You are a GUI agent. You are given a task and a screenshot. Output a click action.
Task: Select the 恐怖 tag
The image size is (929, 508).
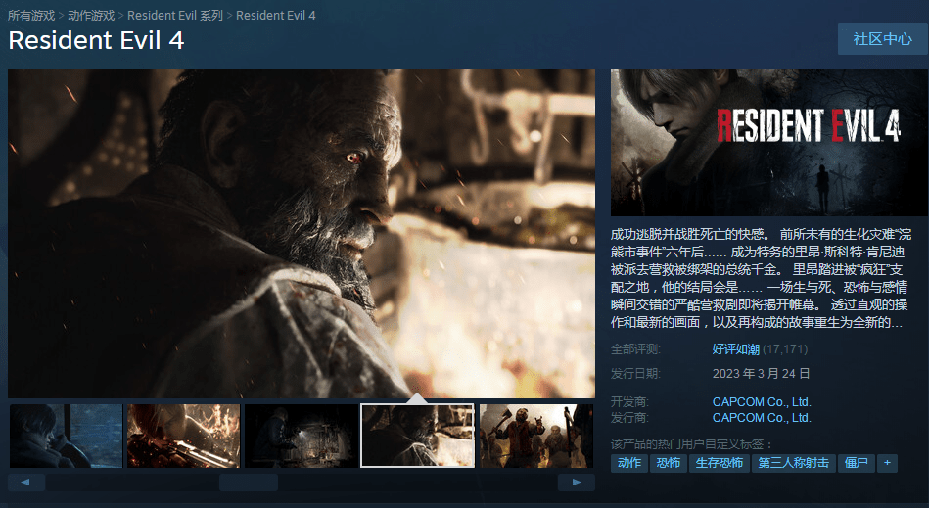669,463
